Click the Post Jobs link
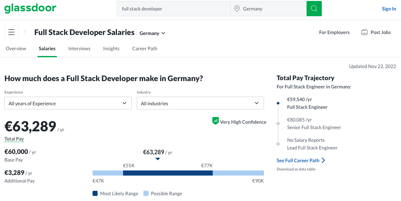The width and height of the screenshot is (401, 201). pyautogui.click(x=381, y=32)
